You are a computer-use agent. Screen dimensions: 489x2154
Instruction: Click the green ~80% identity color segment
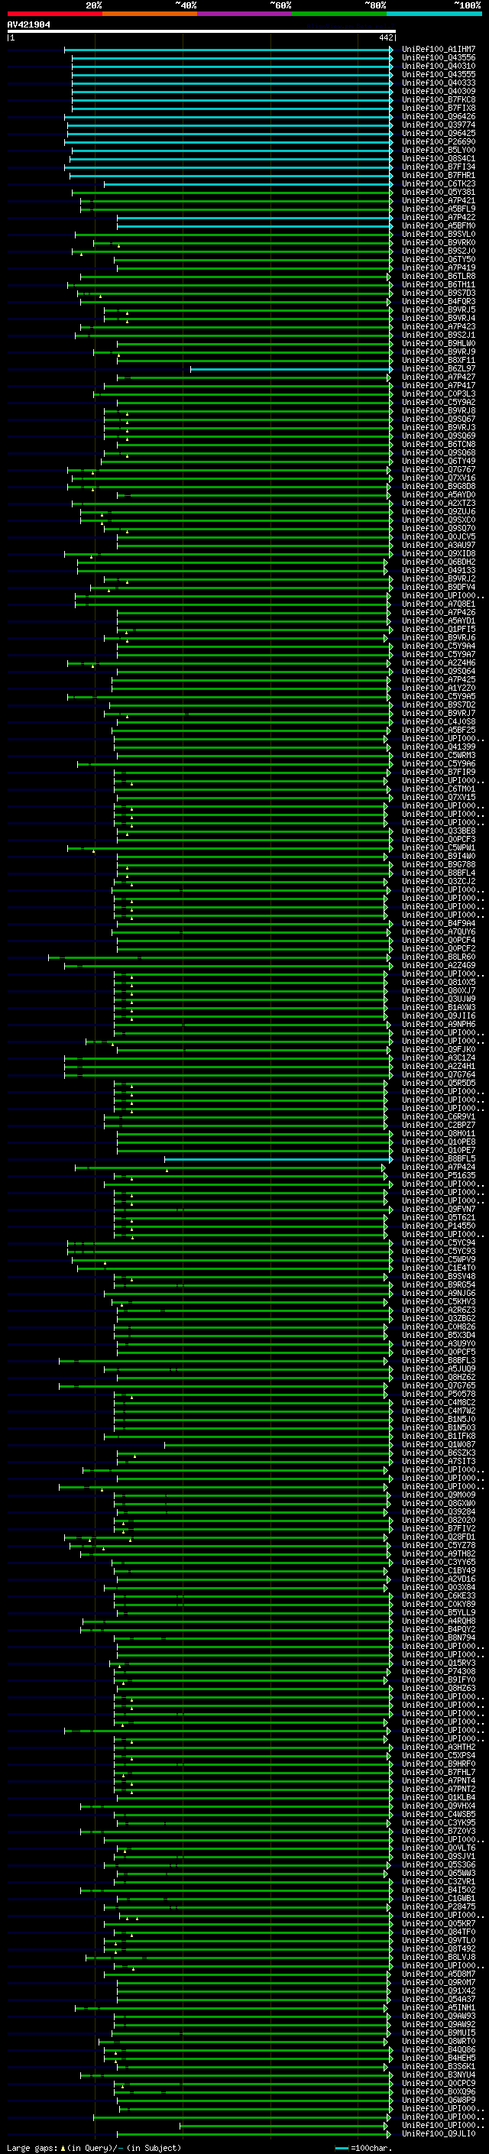click(x=339, y=15)
